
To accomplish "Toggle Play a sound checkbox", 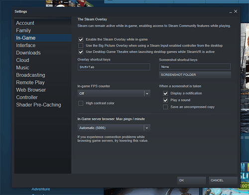I will point(165,100).
